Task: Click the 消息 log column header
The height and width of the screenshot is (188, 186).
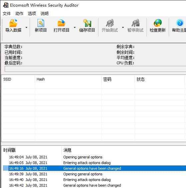Action: coord(124,150)
